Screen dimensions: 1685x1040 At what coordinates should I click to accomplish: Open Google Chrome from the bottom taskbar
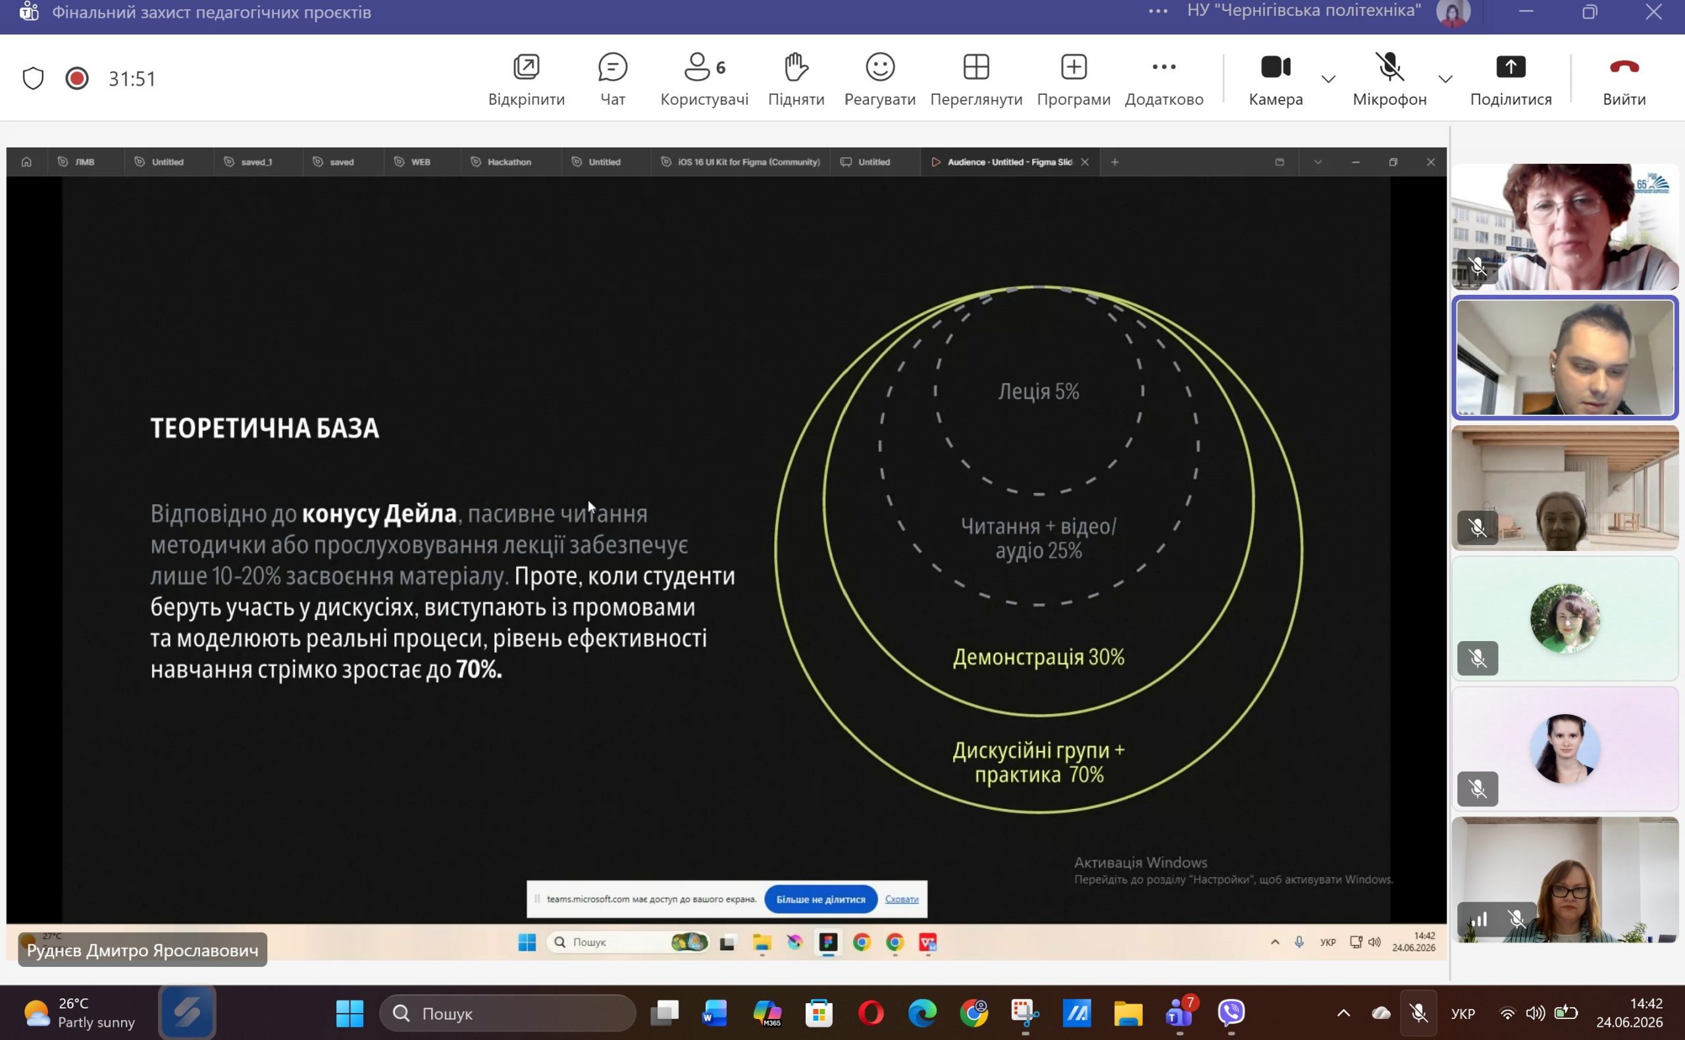[x=974, y=1012]
